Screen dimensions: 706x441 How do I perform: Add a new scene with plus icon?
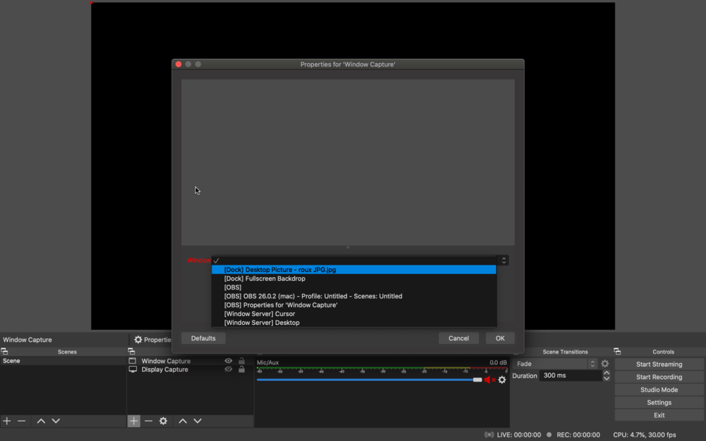pyautogui.click(x=7, y=421)
